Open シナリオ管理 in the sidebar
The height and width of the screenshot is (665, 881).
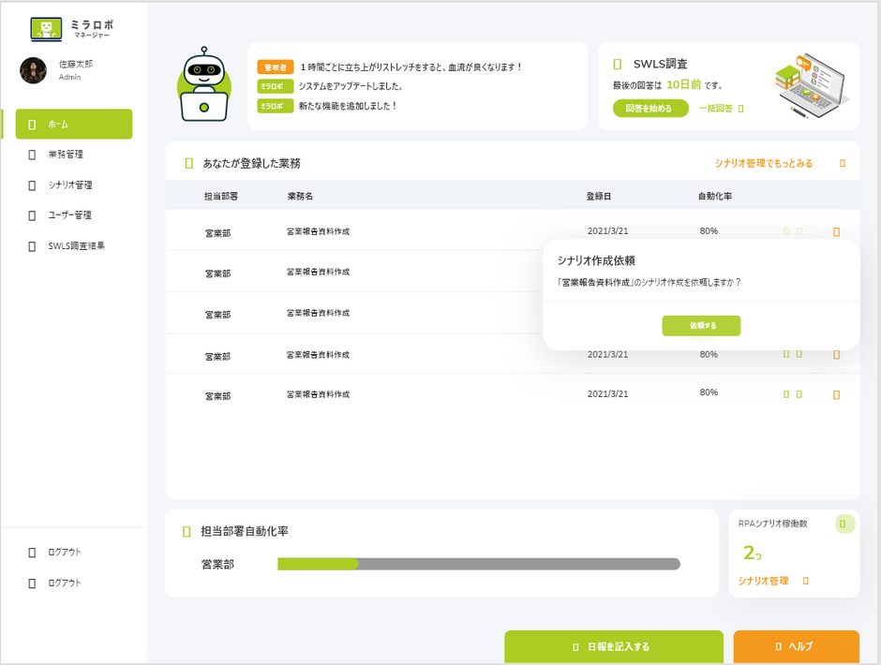point(69,185)
